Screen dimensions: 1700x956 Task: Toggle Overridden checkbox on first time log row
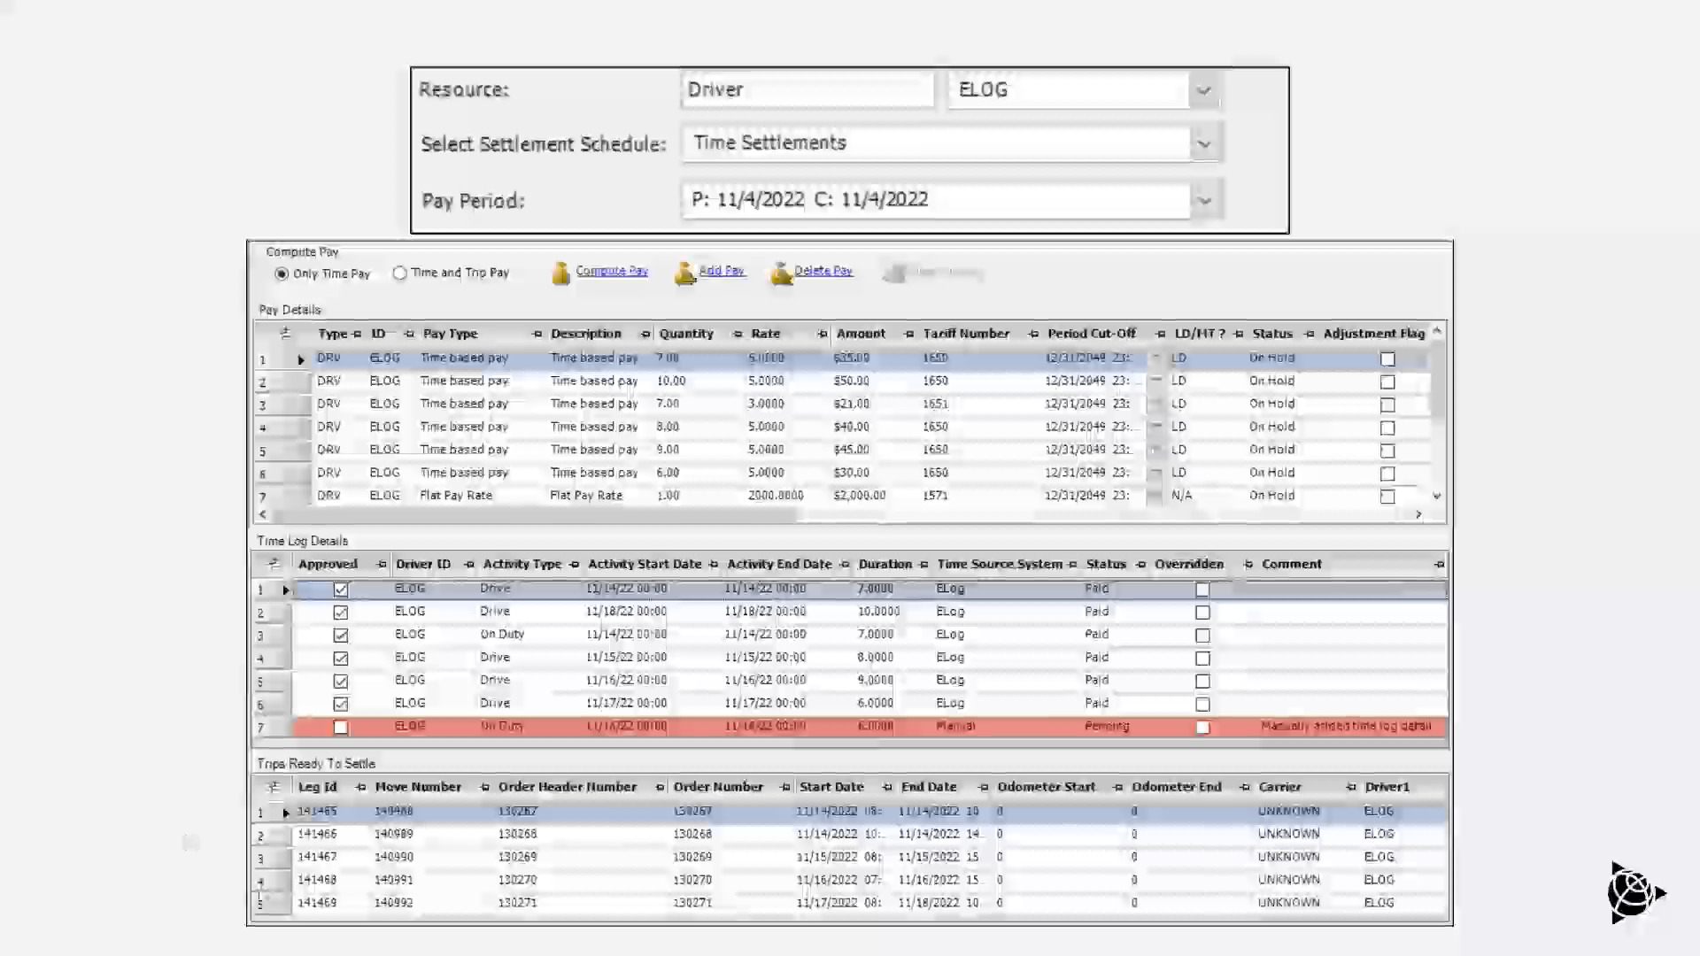point(1202,590)
